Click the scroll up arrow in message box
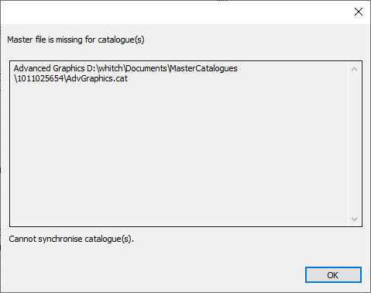The height and width of the screenshot is (293, 371). pyautogui.click(x=354, y=69)
